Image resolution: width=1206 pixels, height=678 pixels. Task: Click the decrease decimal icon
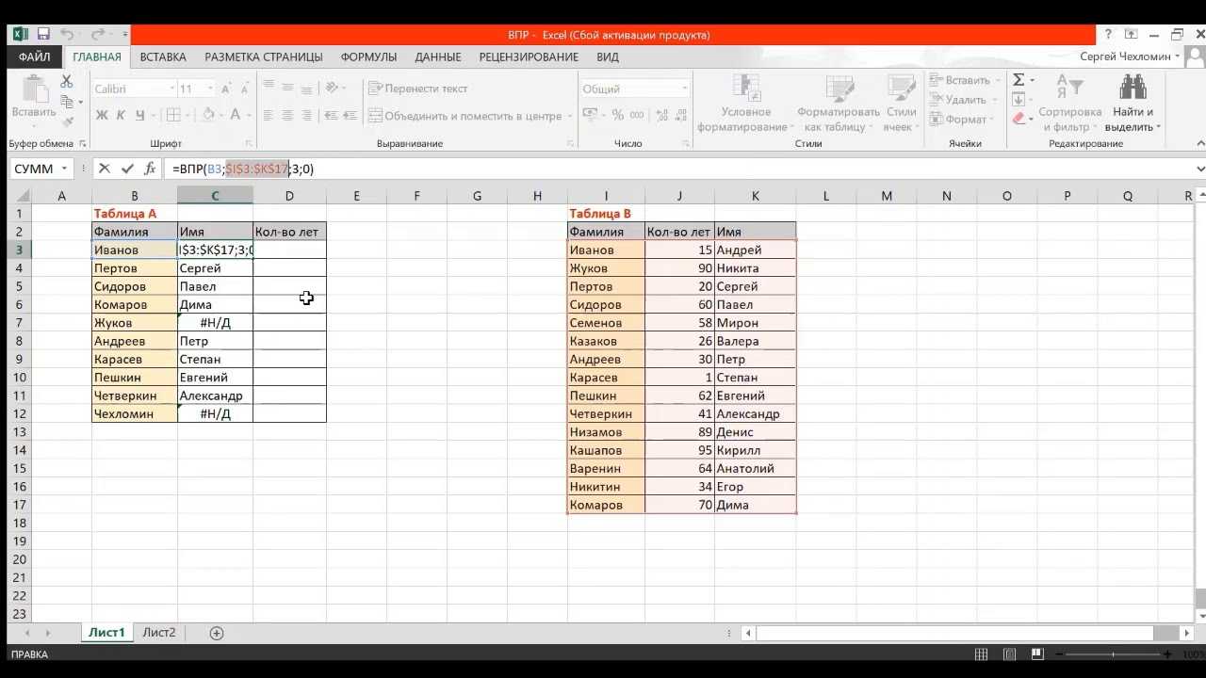click(x=680, y=115)
